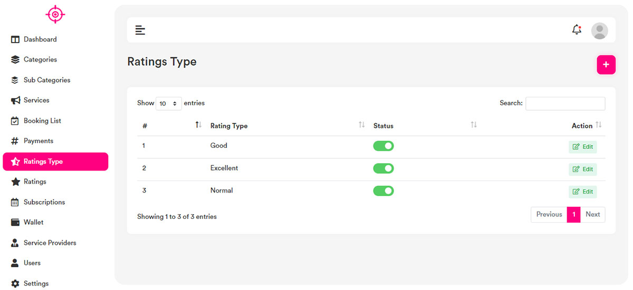Screen dimensions: 633x290
Task: Click into the Search input field
Action: tap(565, 104)
